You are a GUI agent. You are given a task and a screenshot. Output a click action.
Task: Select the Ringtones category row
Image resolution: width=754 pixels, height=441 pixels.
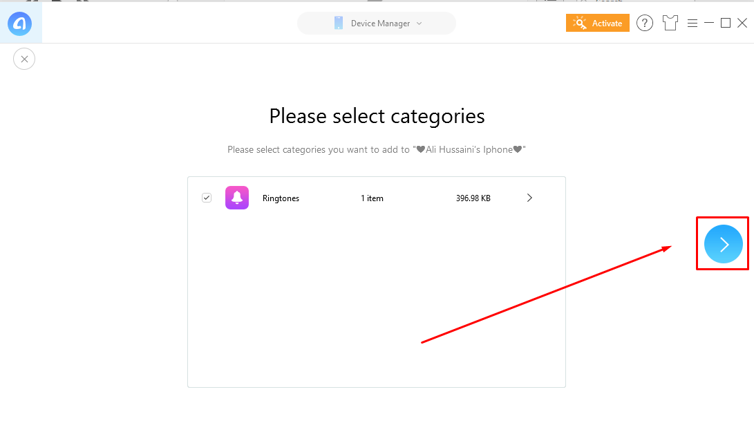point(377,198)
